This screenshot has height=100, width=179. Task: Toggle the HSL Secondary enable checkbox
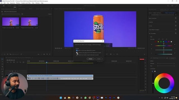(x=176, y=33)
